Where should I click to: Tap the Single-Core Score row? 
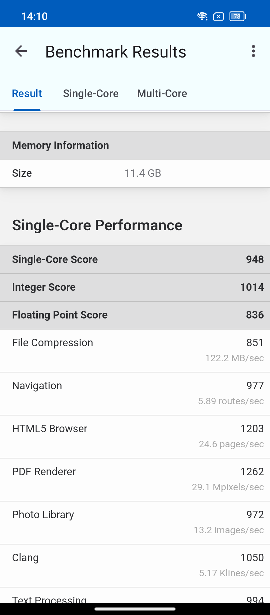tap(135, 259)
